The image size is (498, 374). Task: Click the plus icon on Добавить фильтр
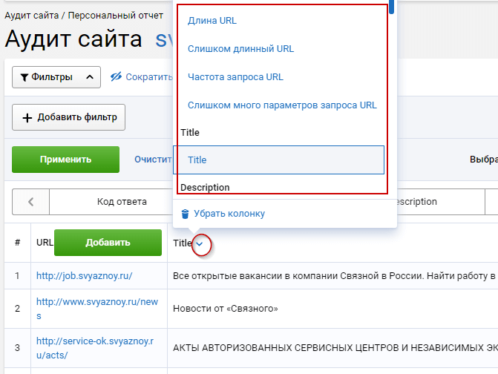(x=27, y=118)
